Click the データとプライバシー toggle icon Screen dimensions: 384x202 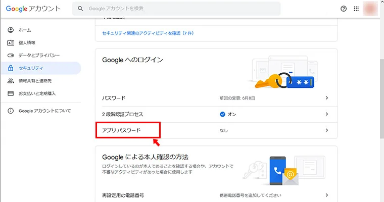(x=11, y=56)
